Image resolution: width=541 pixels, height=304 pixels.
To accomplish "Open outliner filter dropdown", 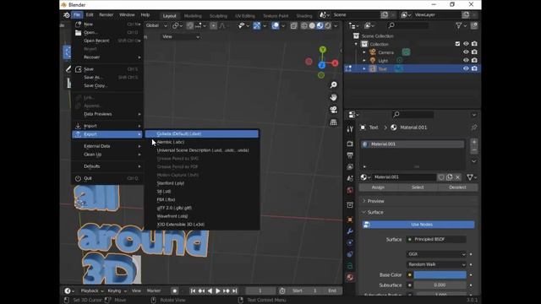I will pyautogui.click(x=461, y=26).
